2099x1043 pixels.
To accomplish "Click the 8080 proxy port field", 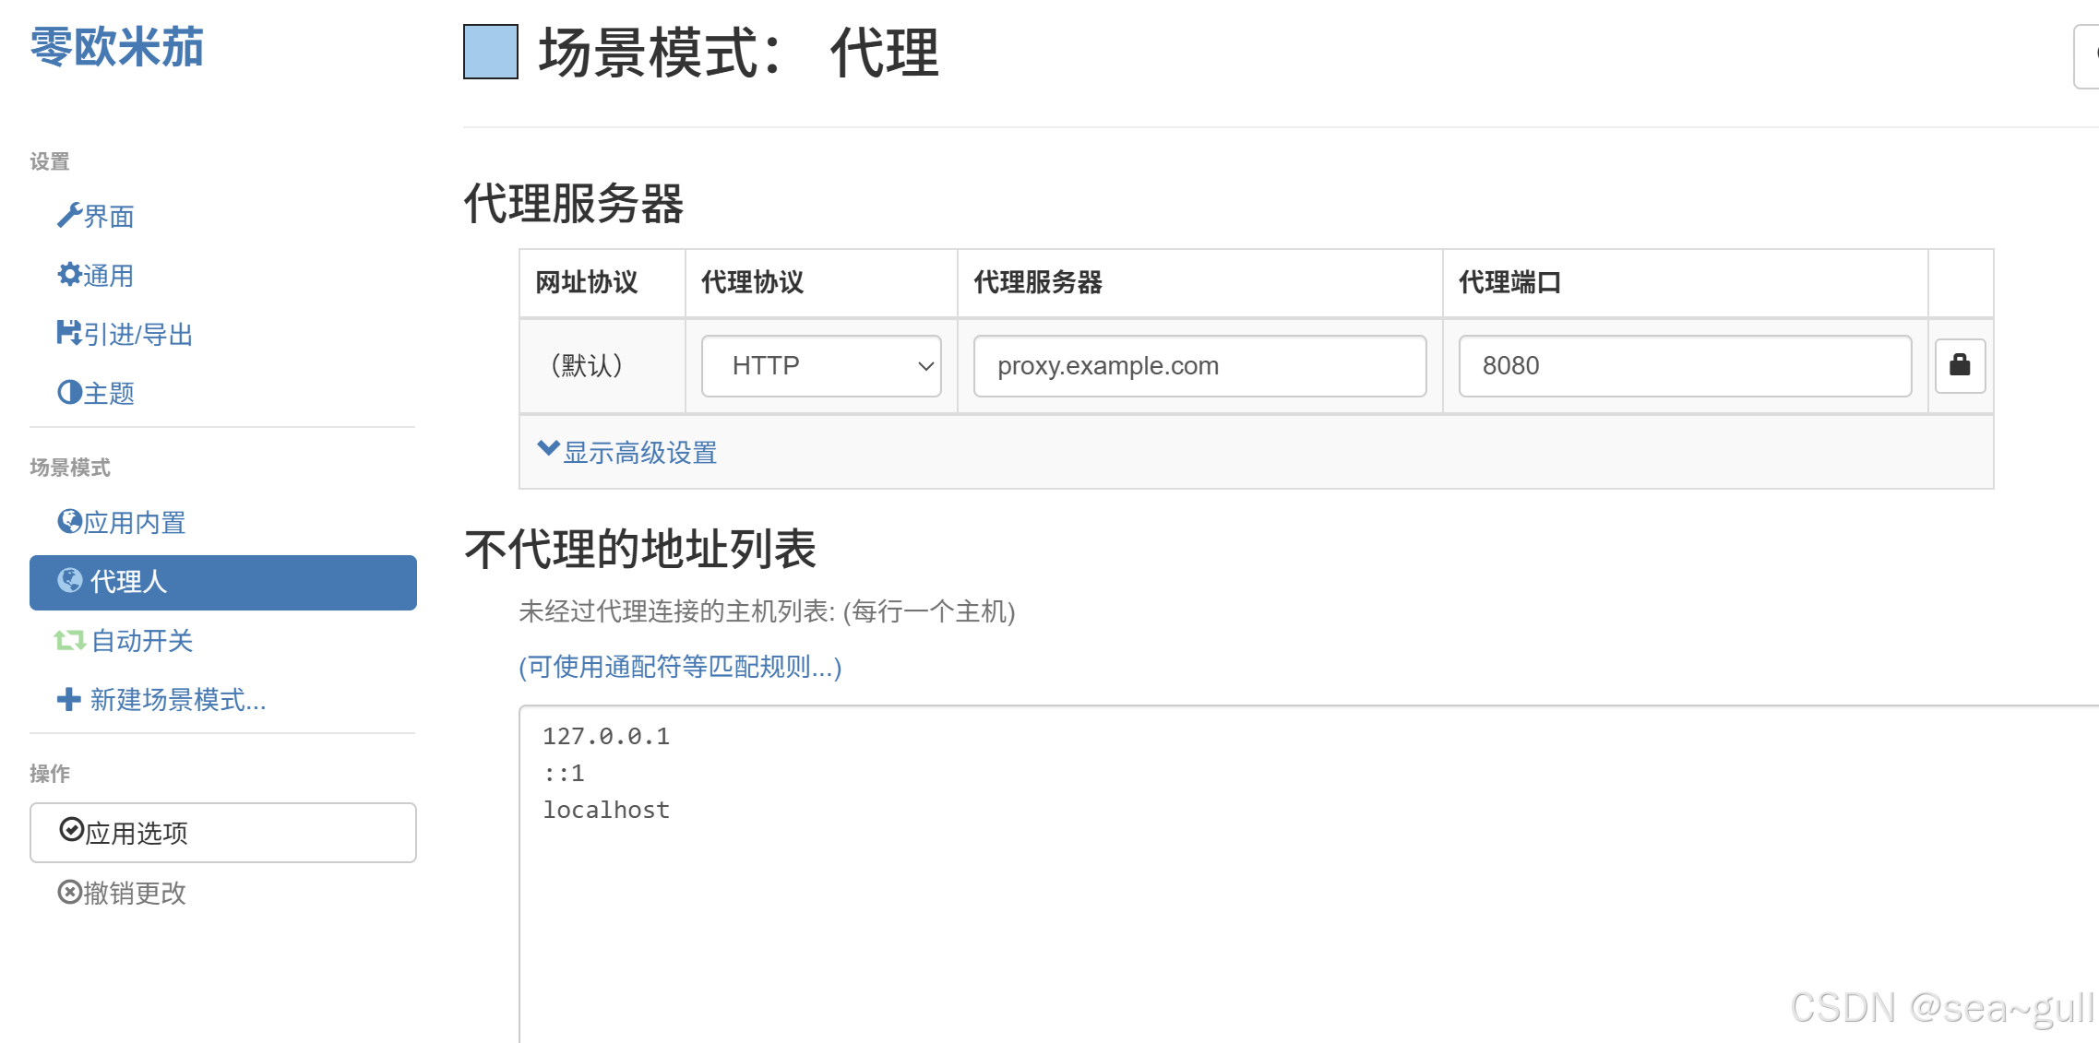I will click(x=1684, y=366).
